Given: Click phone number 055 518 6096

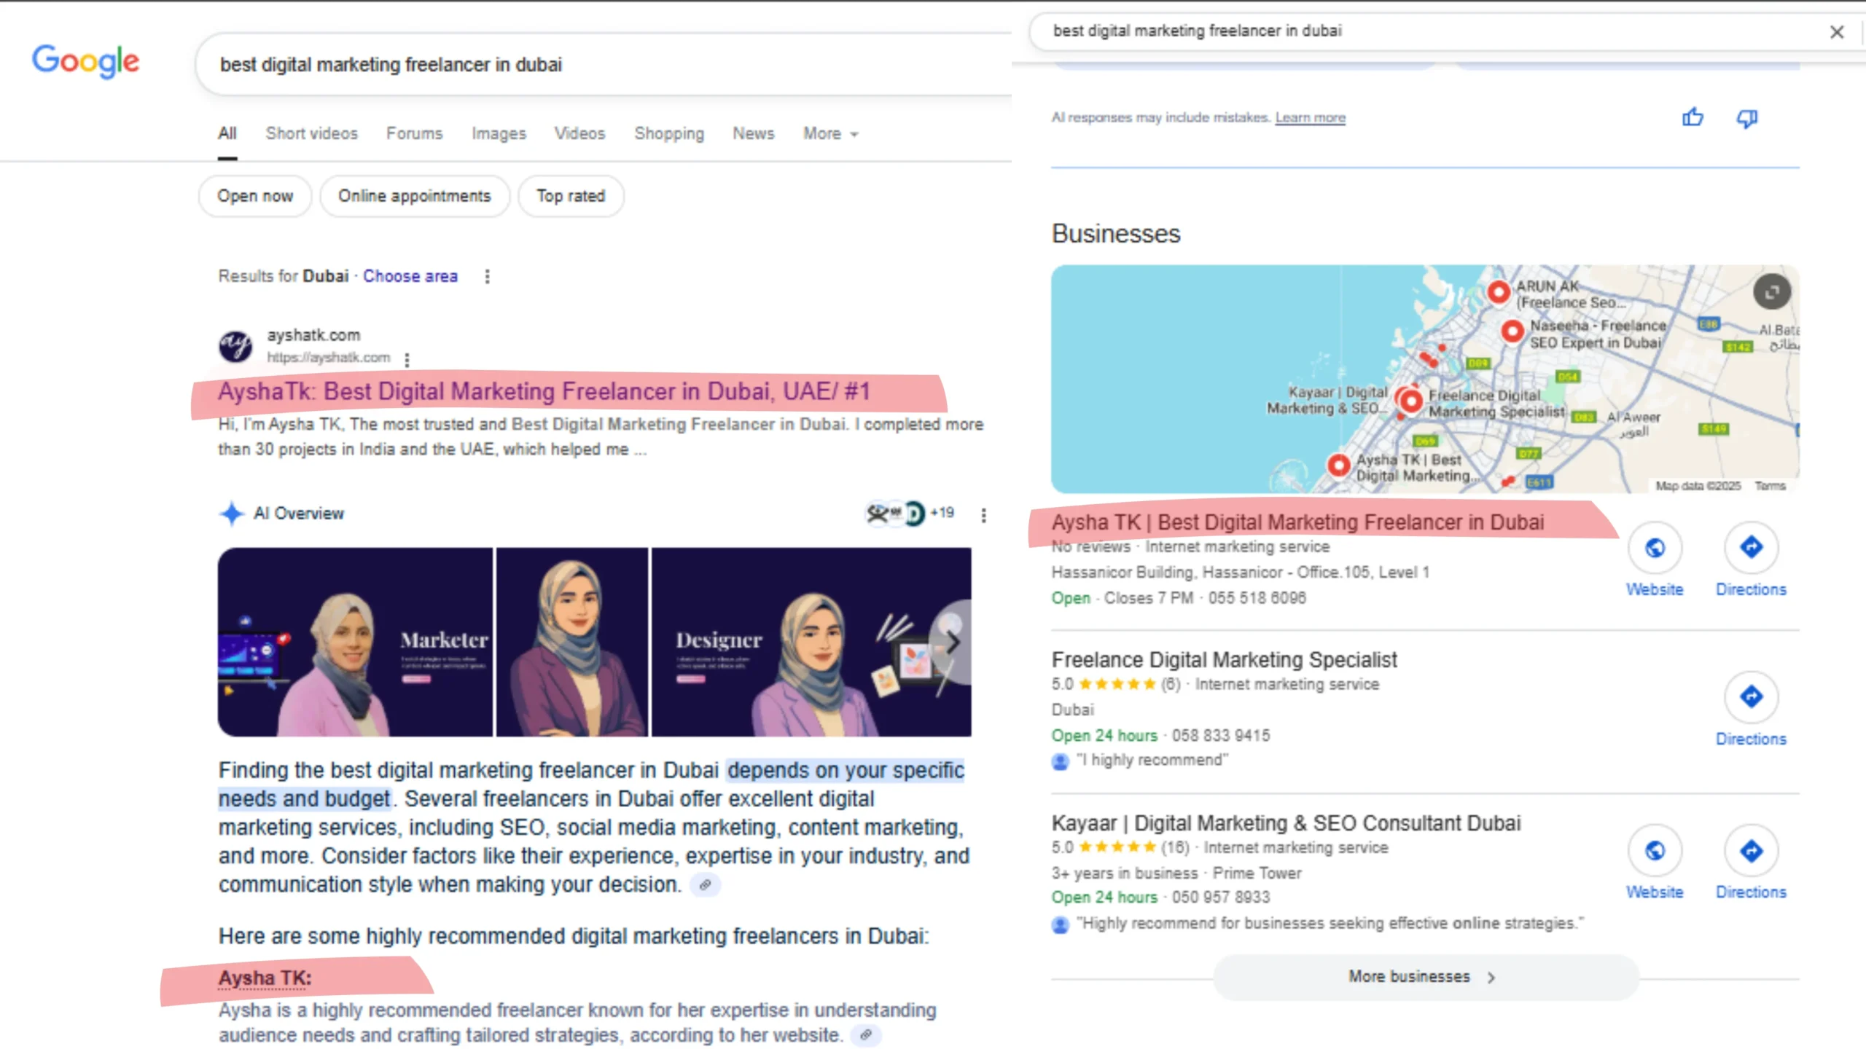Looking at the screenshot, I should point(1257,598).
